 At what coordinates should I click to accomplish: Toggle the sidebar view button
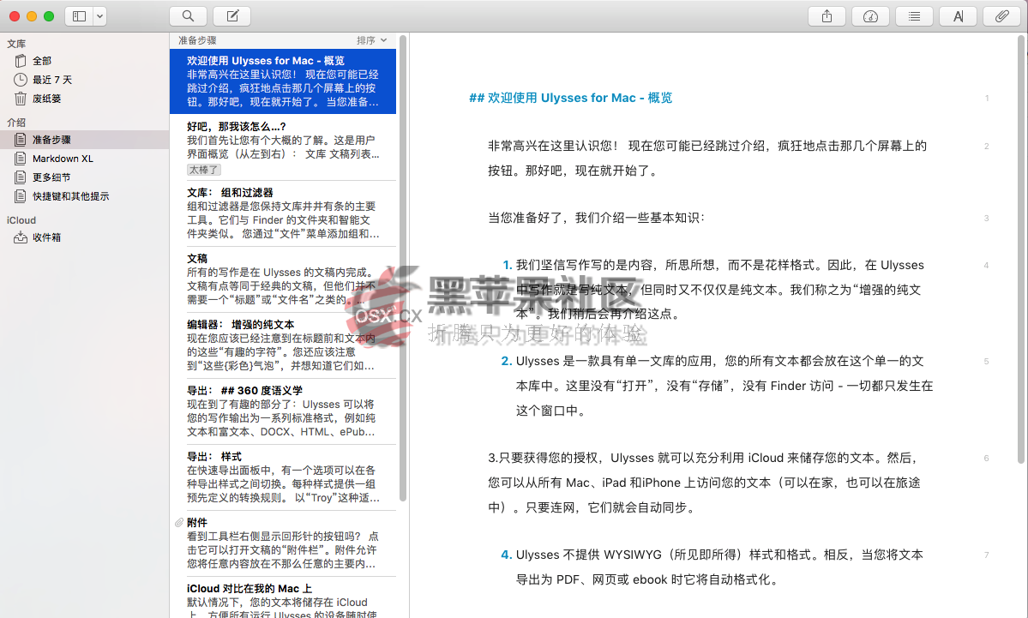[80, 16]
